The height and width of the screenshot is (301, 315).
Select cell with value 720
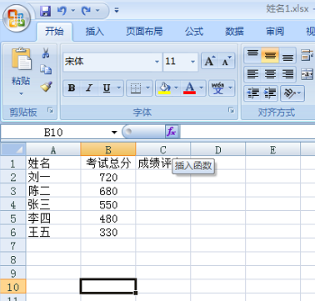108,177
